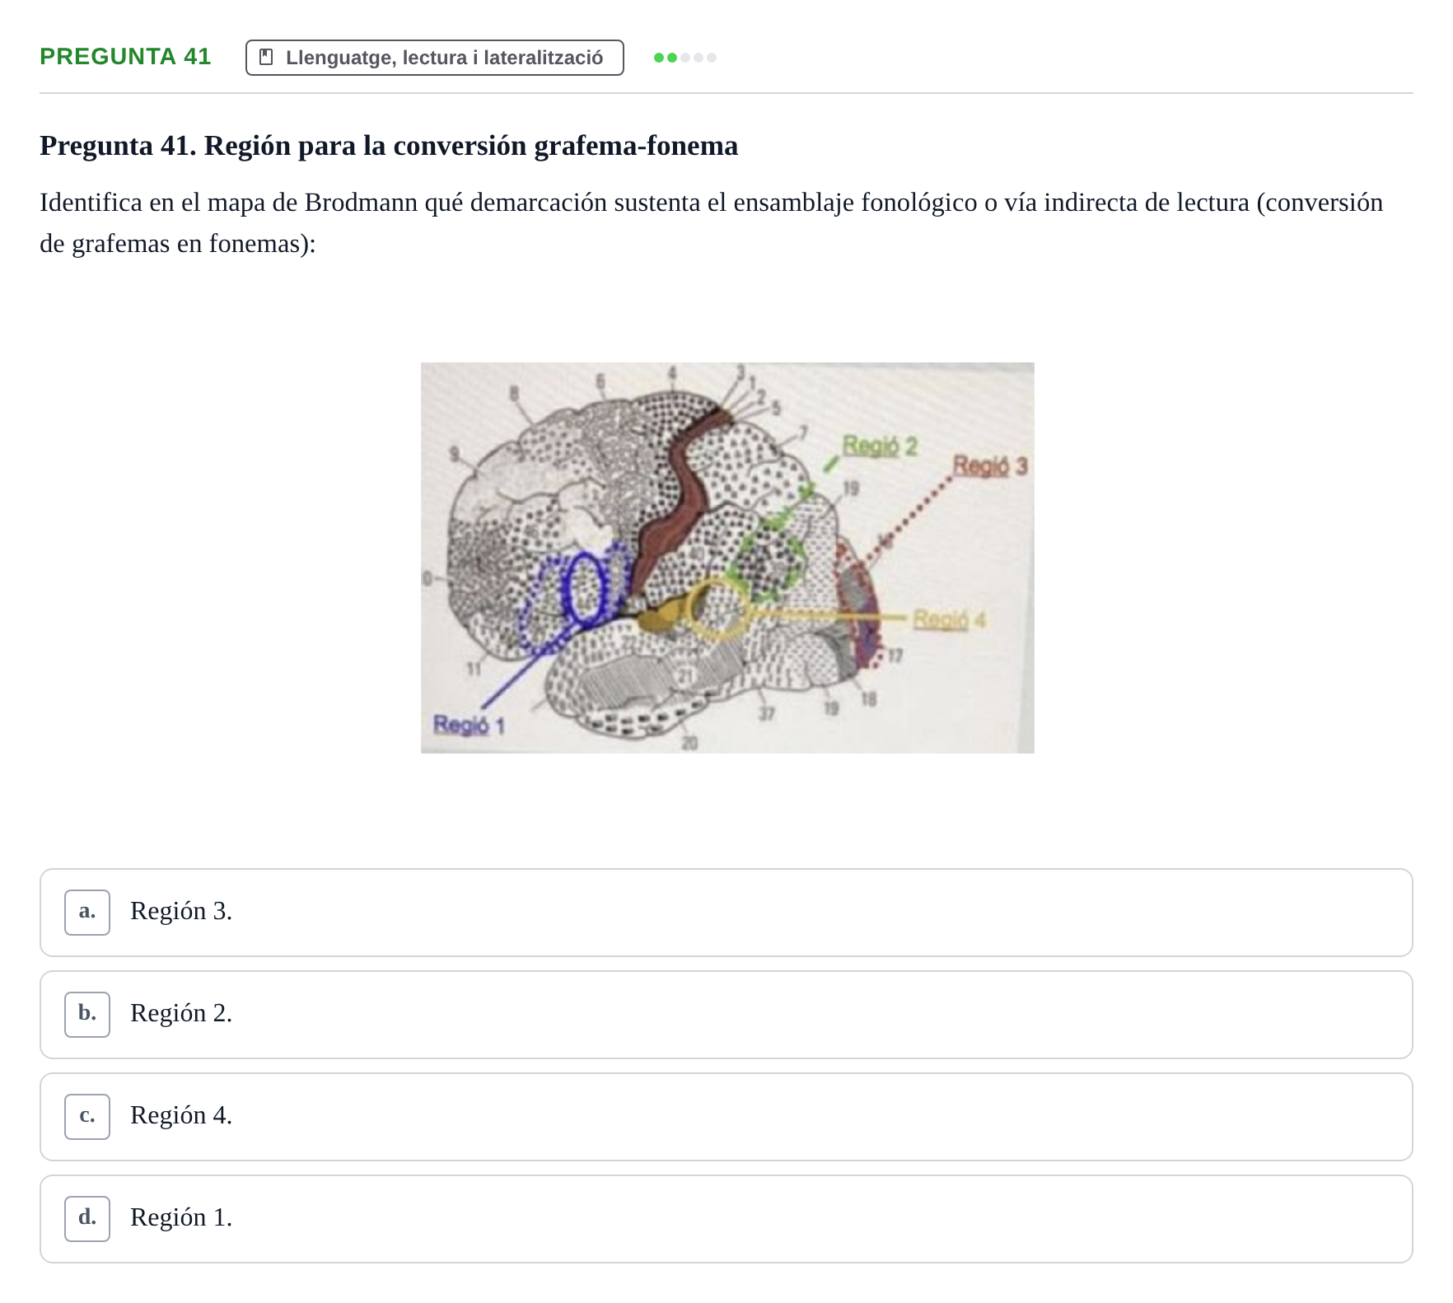Click the 'Regió 1' label in the image
Image resolution: width=1453 pixels, height=1303 pixels.
point(469,725)
